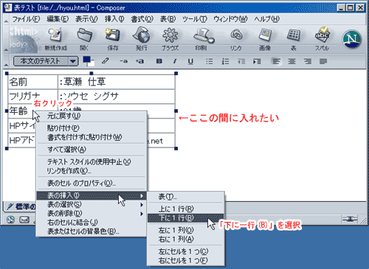The width and height of the screenshot is (369, 269).
Task: Click the indent icon
Action: pos(257,61)
